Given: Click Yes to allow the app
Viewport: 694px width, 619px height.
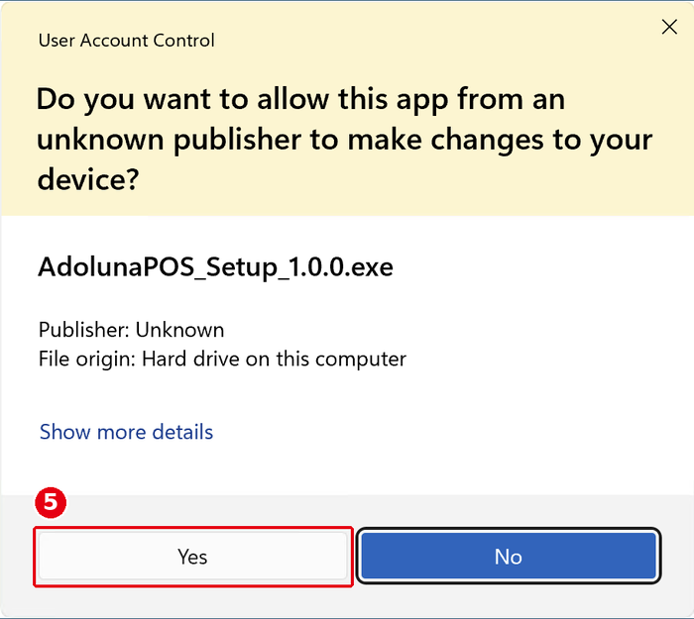Looking at the screenshot, I should point(192,557).
